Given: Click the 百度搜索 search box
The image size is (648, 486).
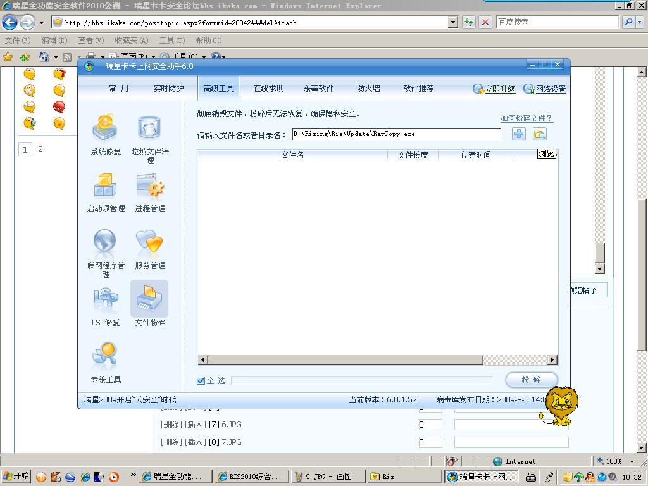Looking at the screenshot, I should pos(557,22).
